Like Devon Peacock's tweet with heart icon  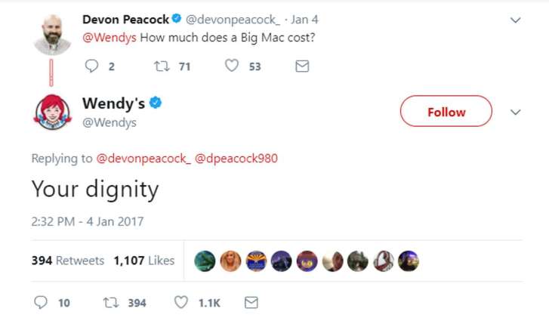[x=232, y=66]
